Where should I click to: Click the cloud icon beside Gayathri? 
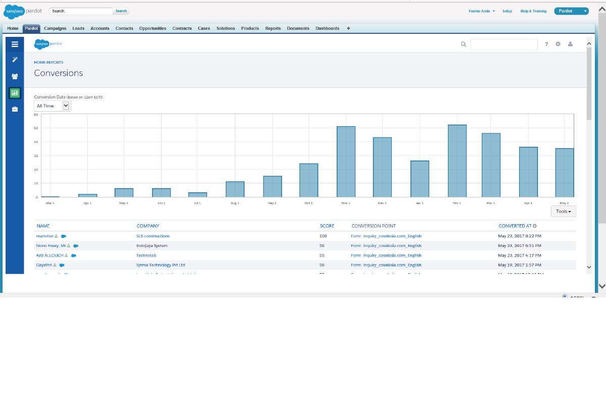pos(62,265)
